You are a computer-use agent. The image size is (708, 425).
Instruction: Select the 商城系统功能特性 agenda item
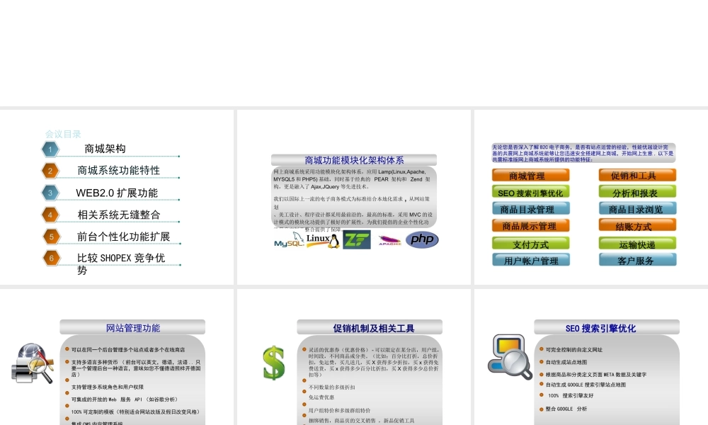(x=118, y=170)
